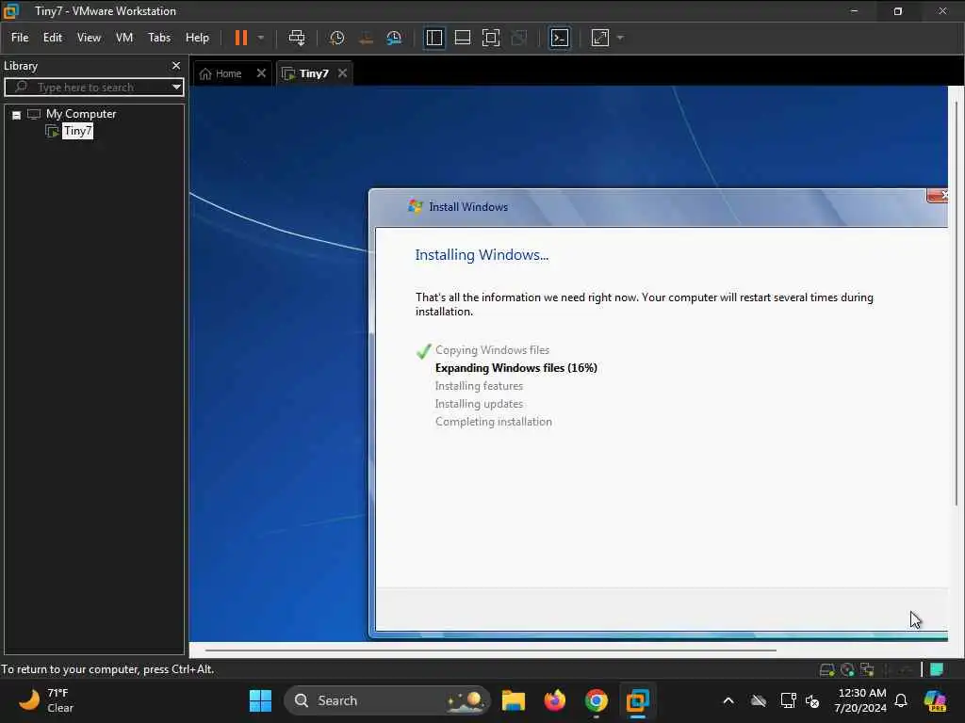Click the VMware Workstation taskbar icon

638,700
